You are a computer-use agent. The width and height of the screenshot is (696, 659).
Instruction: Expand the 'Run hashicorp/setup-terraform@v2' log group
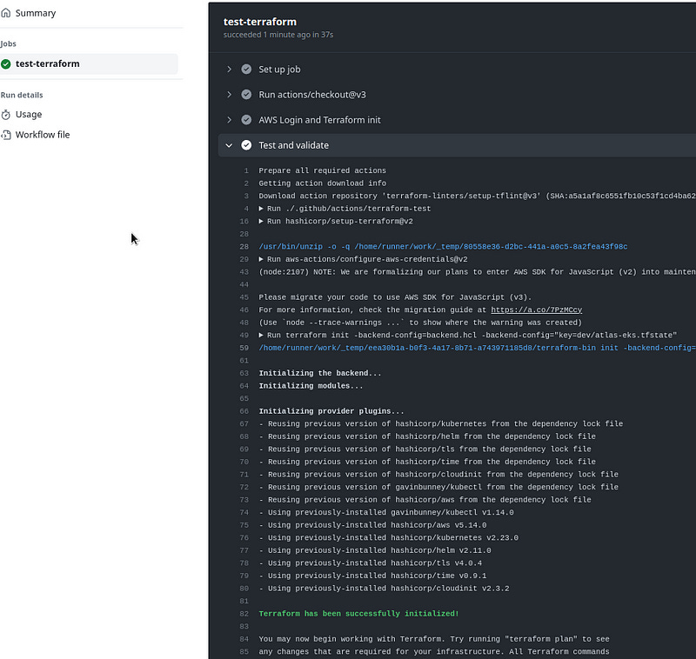tap(262, 221)
